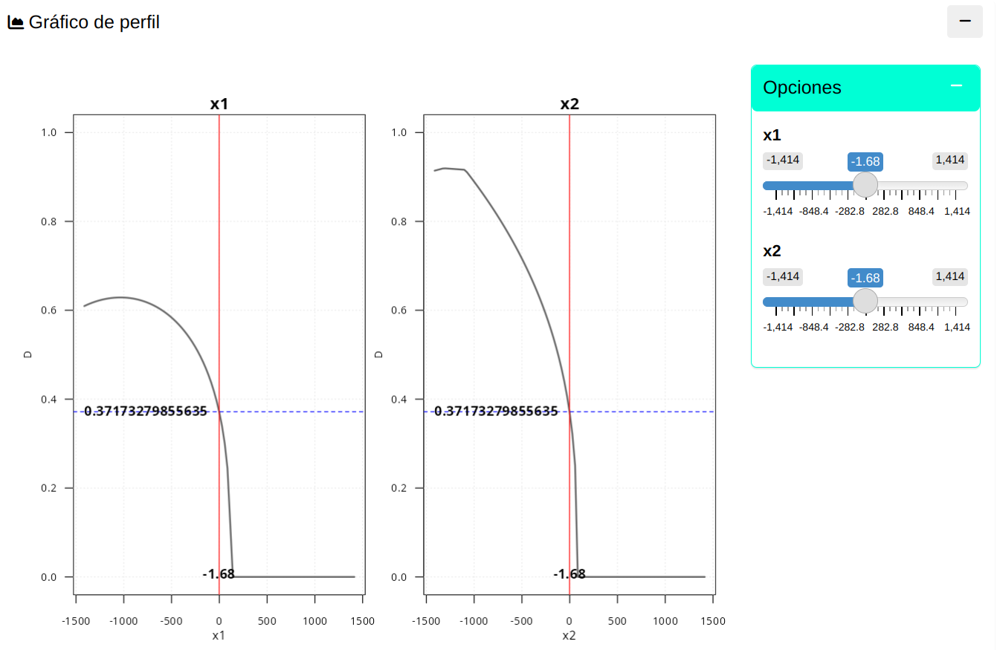Screen dimensions: 997x650
Task: Click the x1 slider handle
Action: 865,185
